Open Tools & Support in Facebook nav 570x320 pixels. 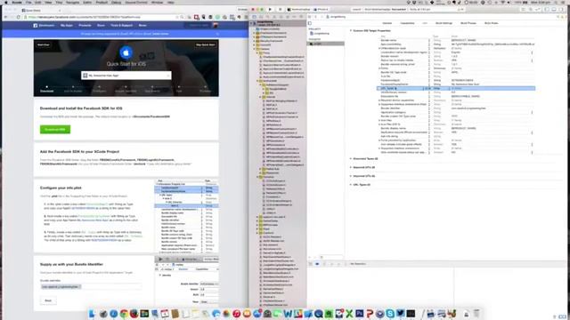pos(121,26)
